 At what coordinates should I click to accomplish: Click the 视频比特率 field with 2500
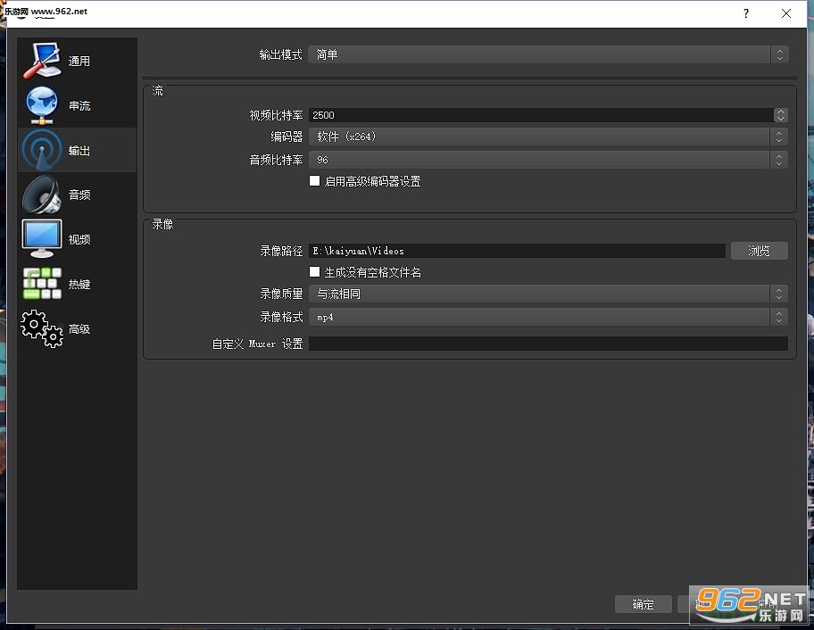pyautogui.click(x=542, y=115)
